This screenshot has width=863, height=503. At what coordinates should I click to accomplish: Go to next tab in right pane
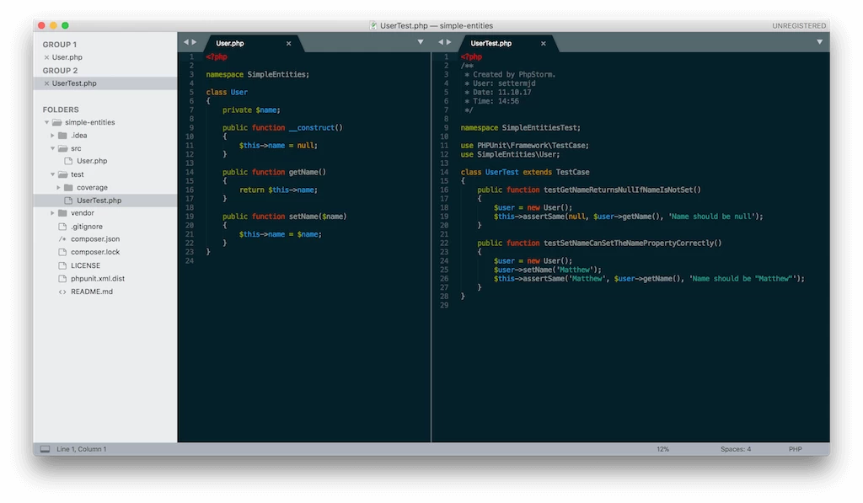(448, 42)
